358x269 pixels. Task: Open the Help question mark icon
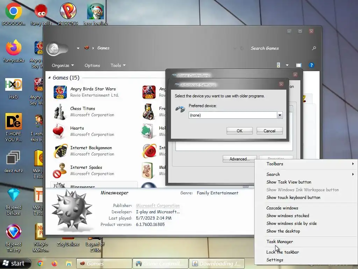tap(311, 65)
